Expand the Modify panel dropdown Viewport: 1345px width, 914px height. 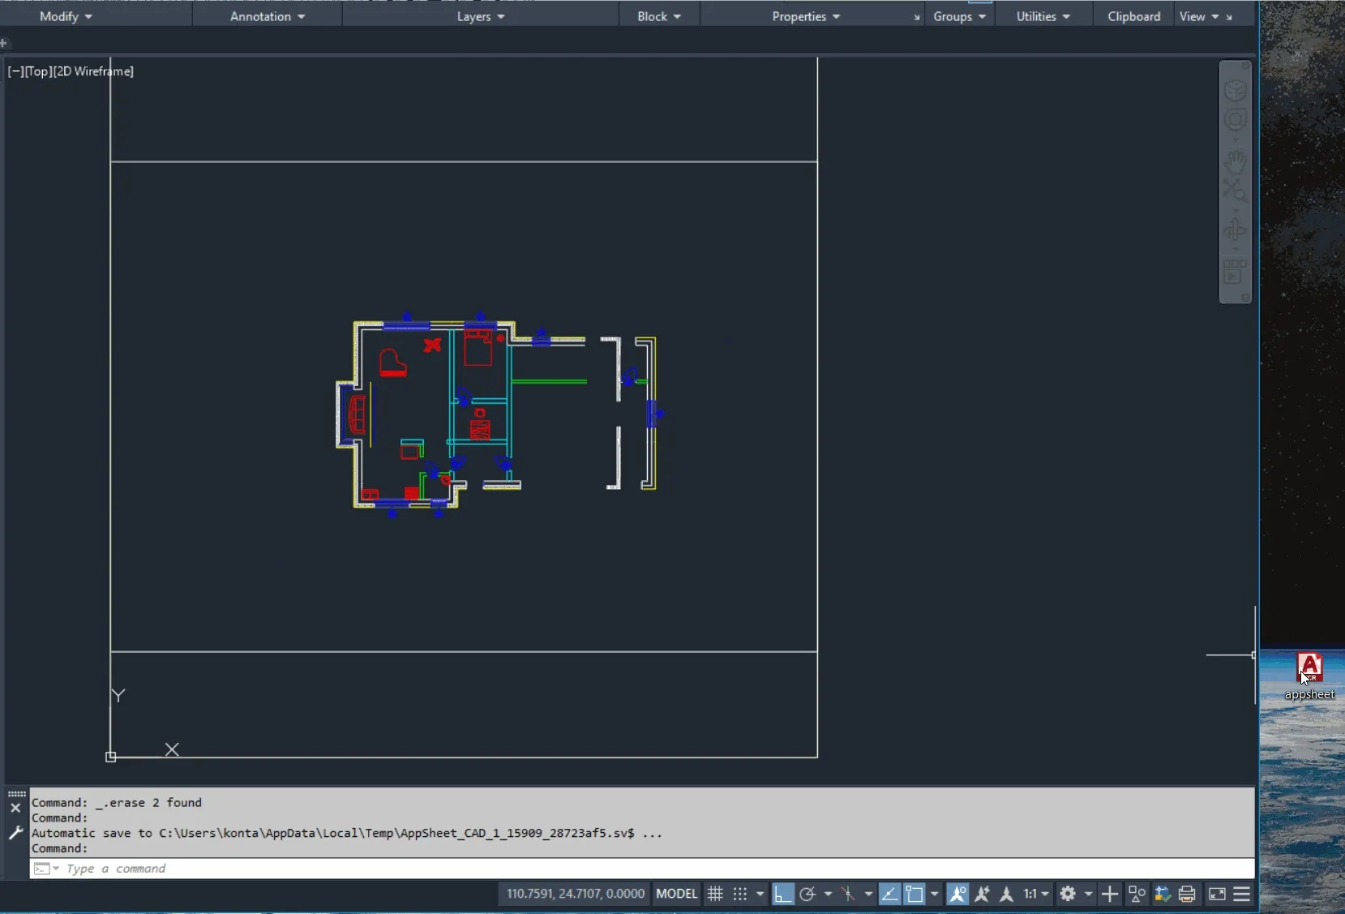point(66,16)
